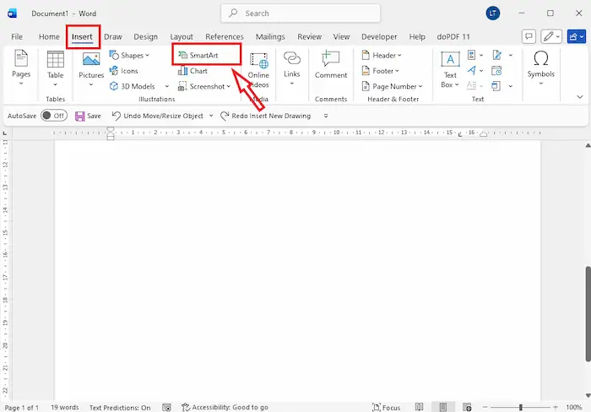Undo the Move/Resize Object action
The height and width of the screenshot is (412, 591).
point(157,116)
